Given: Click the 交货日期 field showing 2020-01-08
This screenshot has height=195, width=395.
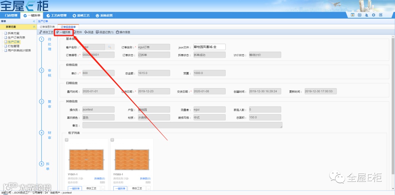Looking at the screenshot, I should point(209,91).
